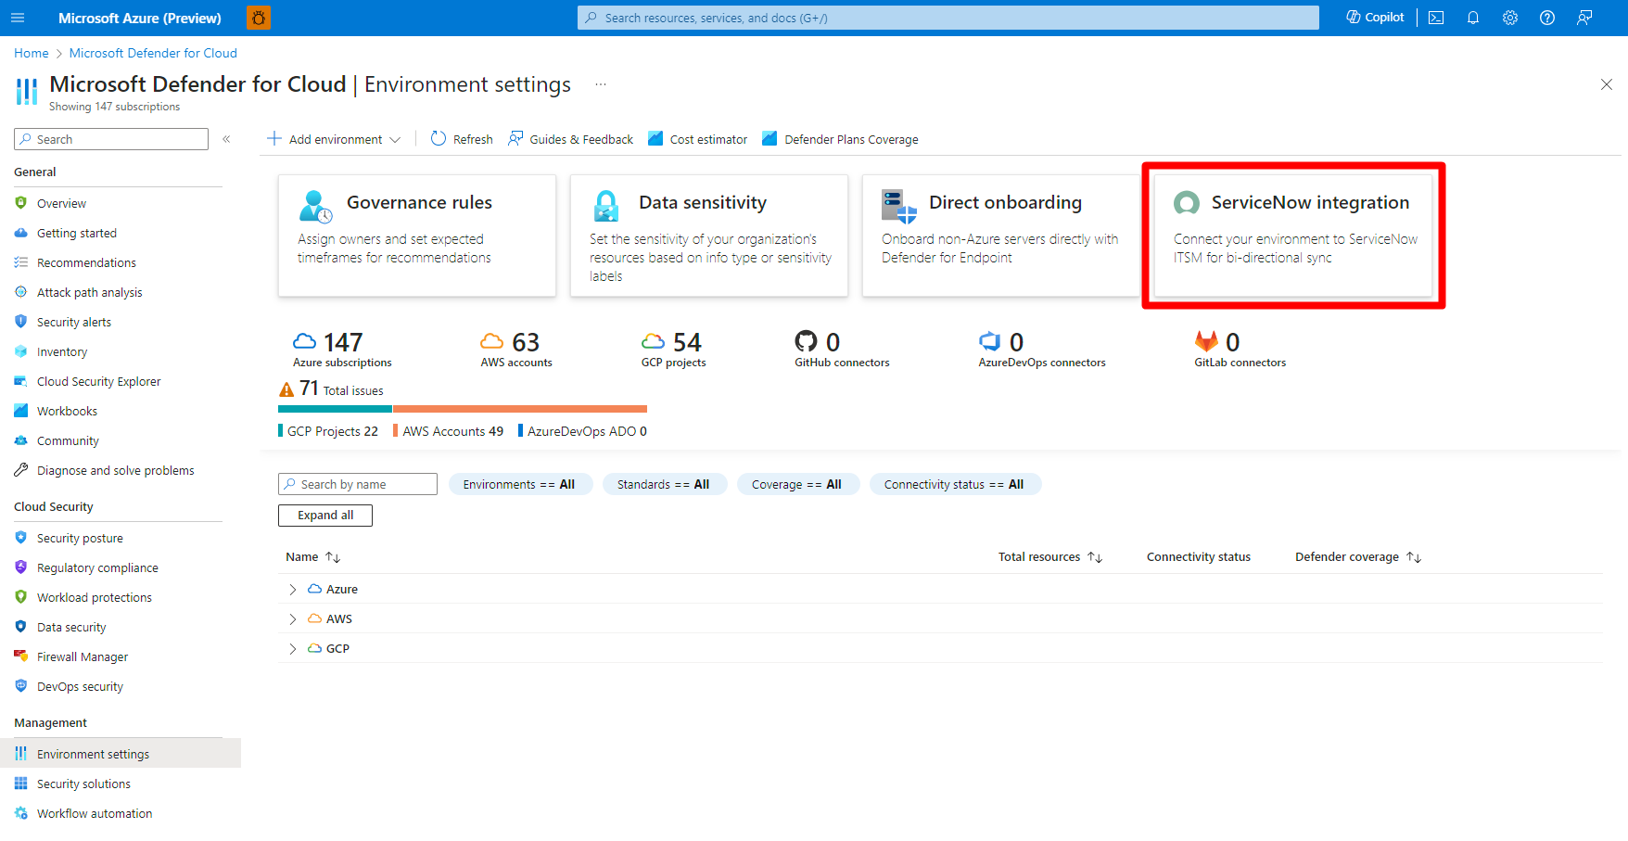
Task: Click the Regulatory compliance shield icon
Action: (20, 567)
